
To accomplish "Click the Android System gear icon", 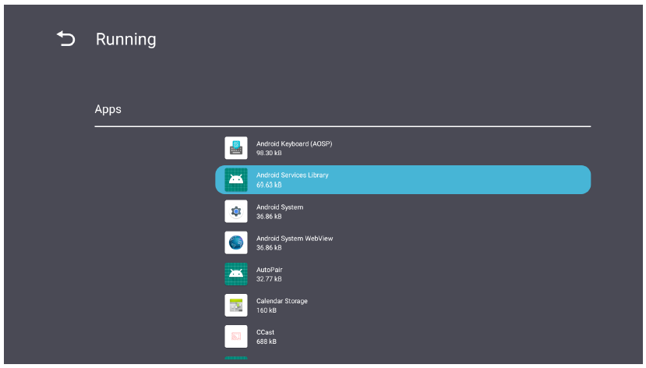I will 236,211.
